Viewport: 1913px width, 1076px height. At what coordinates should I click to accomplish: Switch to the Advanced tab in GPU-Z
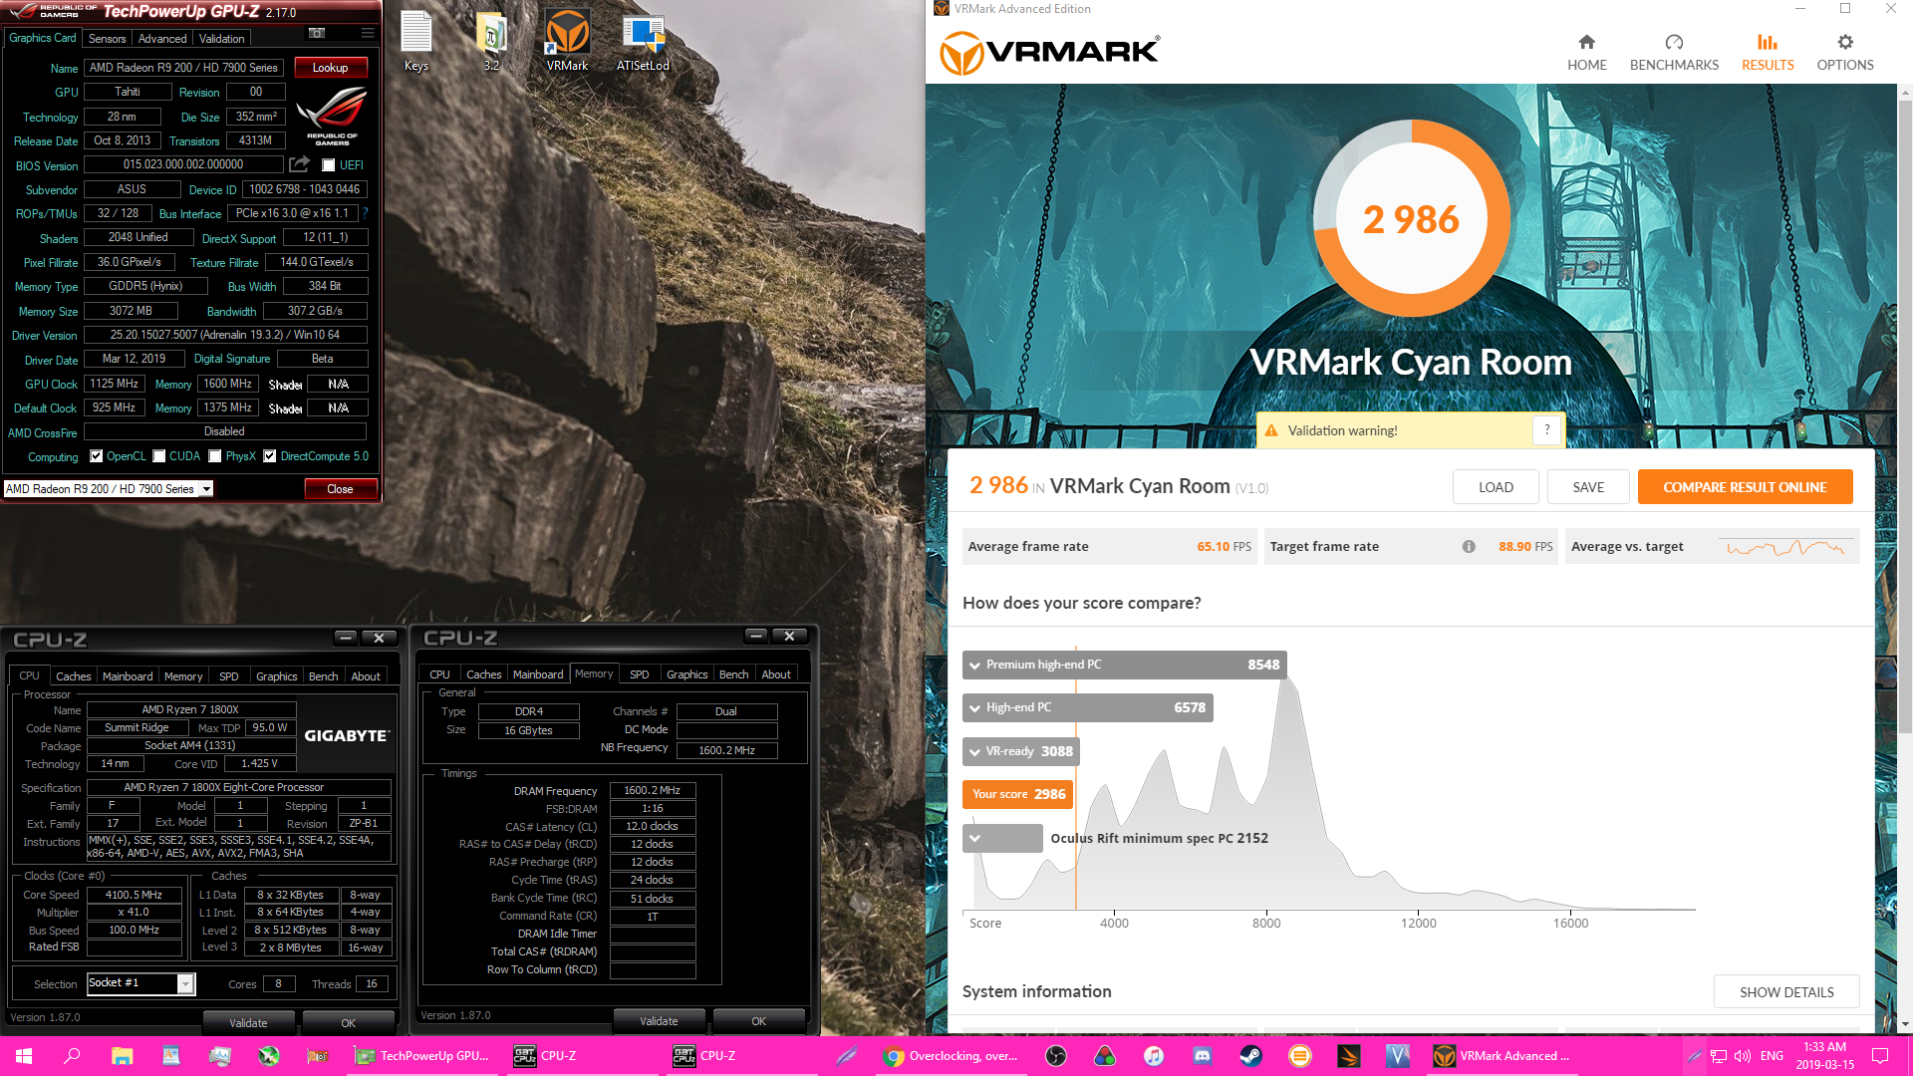tap(162, 38)
